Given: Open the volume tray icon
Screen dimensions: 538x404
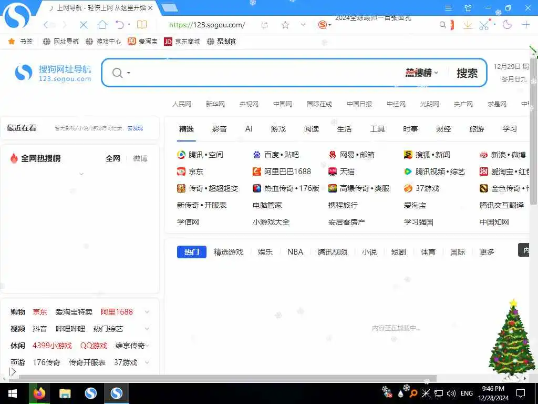Looking at the screenshot, I should click(451, 393).
